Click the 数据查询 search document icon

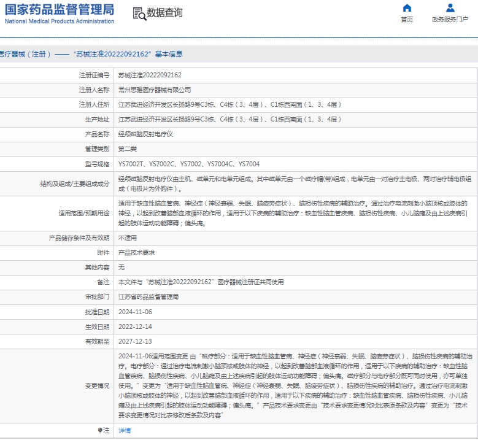[x=140, y=14]
